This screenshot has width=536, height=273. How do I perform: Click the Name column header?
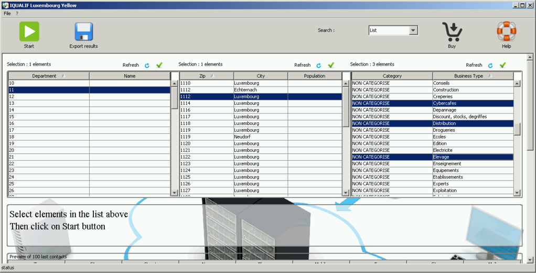(130, 76)
